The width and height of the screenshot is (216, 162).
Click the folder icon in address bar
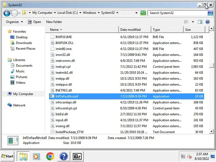tap(25, 13)
